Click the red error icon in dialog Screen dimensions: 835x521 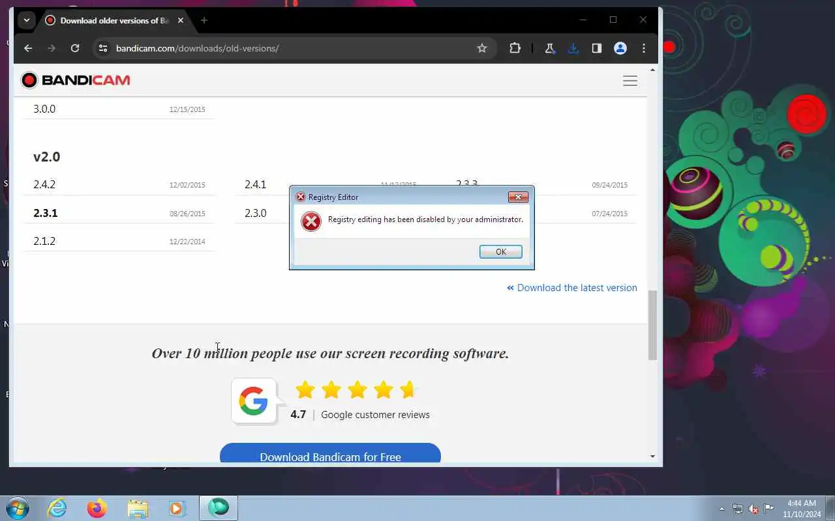(311, 221)
